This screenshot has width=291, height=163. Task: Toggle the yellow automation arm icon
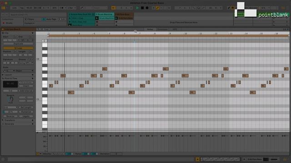click(x=158, y=8)
